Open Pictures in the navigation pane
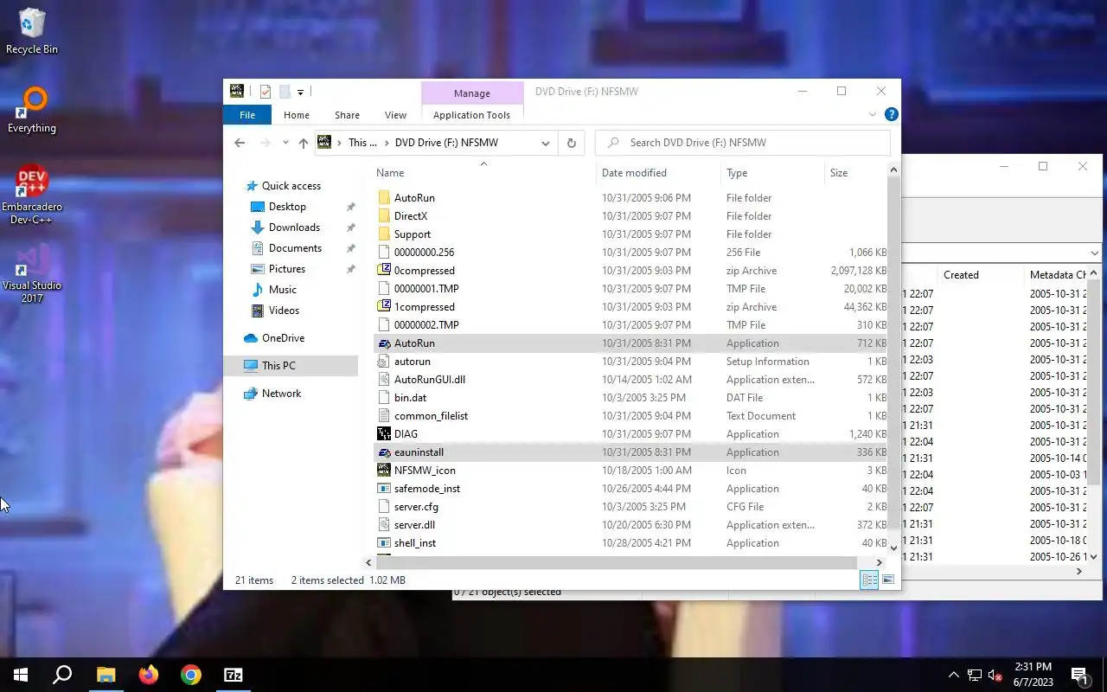The image size is (1107, 692). click(x=287, y=269)
